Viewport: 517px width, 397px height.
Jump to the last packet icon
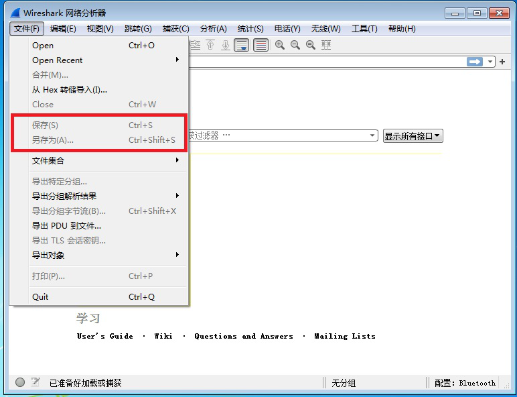pos(226,45)
